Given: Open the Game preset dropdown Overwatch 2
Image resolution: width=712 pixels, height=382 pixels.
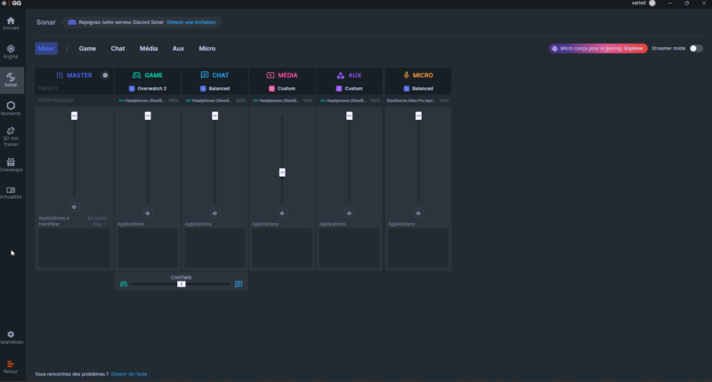Looking at the screenshot, I should tap(148, 89).
